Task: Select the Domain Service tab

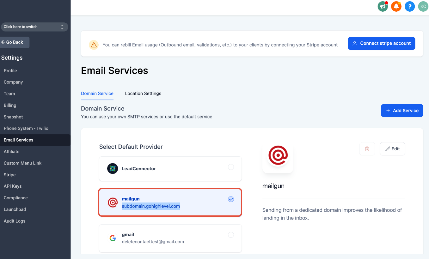Action: click(97, 93)
